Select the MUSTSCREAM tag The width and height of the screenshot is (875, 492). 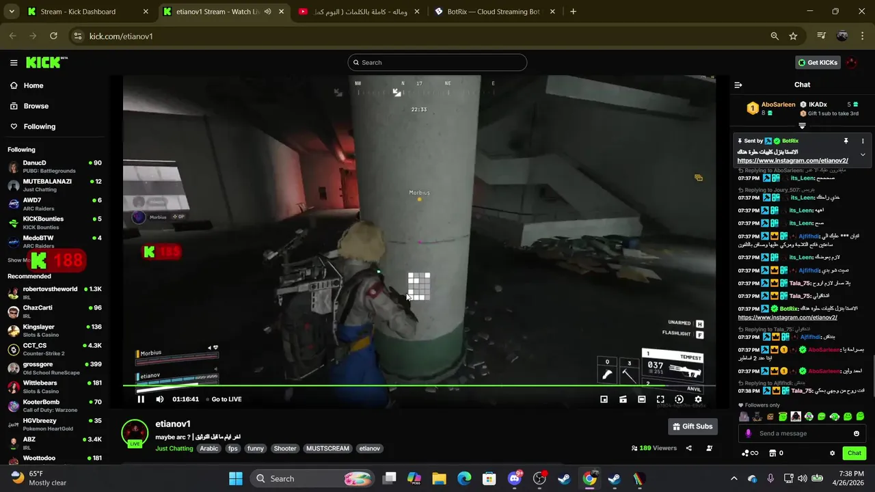327,449
